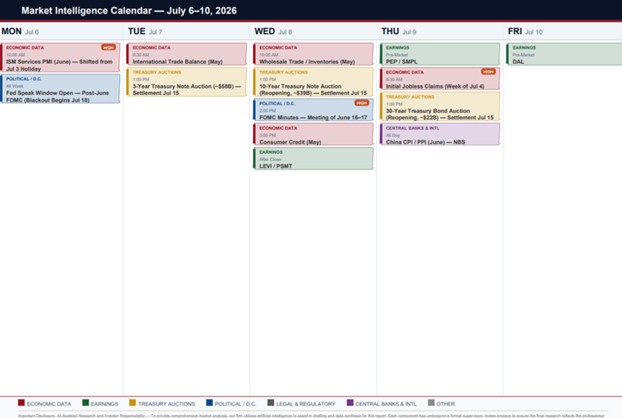Click the Important Disclosure footer text

point(311,416)
